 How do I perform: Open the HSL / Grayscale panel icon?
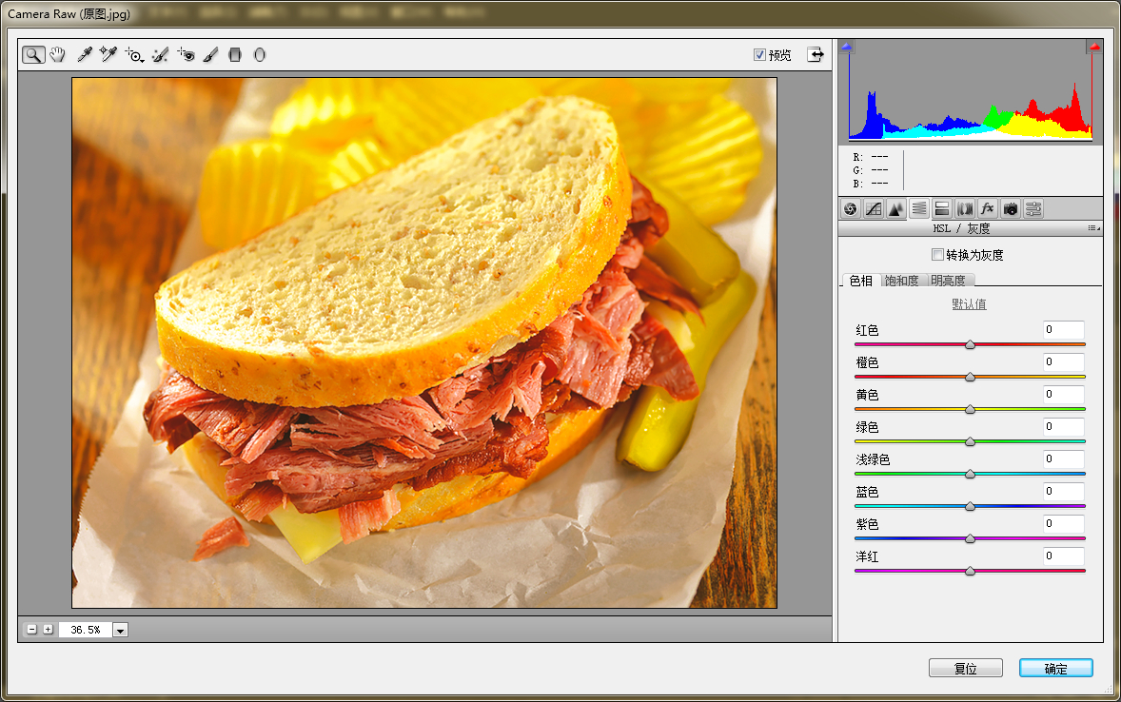pos(918,208)
